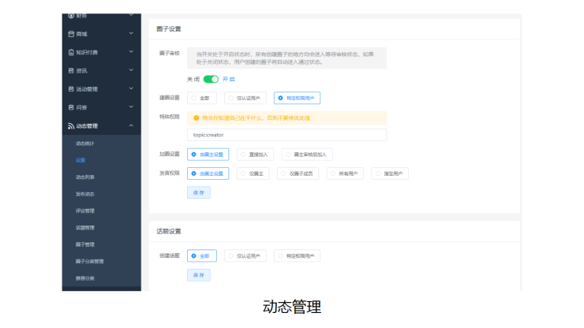
Task: Open the 动态列表 submenu item
Action: (x=85, y=177)
